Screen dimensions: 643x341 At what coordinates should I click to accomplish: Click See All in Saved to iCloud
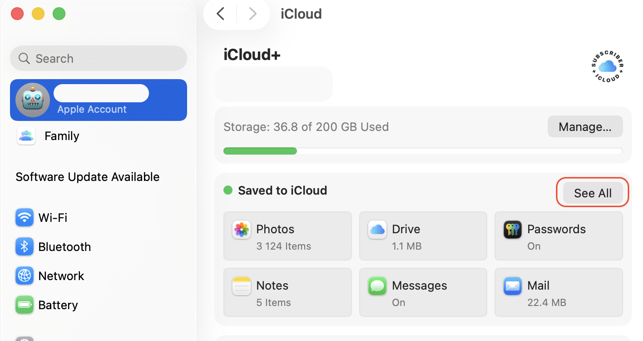pyautogui.click(x=593, y=193)
